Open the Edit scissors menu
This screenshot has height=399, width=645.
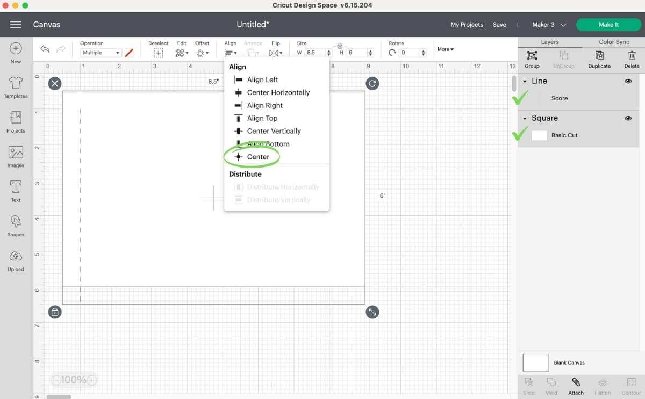pos(182,53)
